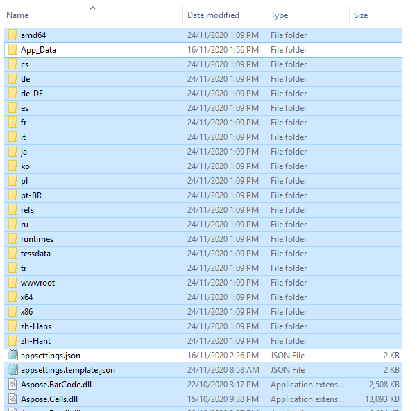Click the de-DE folder name
This screenshot has height=411, width=417.
[x=32, y=94]
